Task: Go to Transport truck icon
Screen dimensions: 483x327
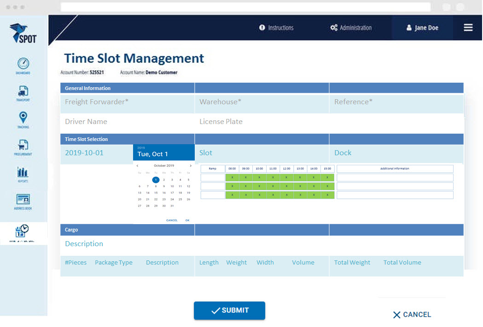Action: [23, 91]
